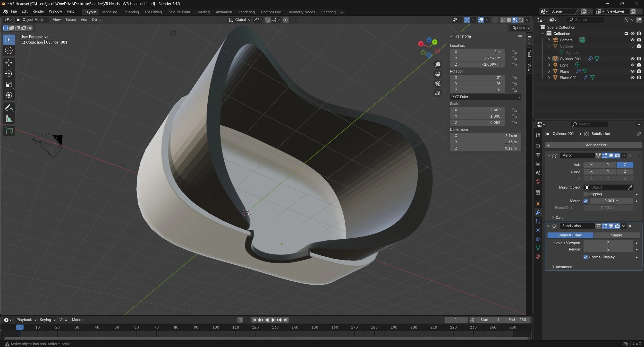
Task: Open the Render menu
Action: click(38, 11)
